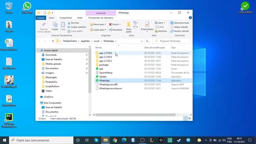Click Copiar caminho in ribbon
Viewport: 256px width, 144px height.
[x=77, y=27]
